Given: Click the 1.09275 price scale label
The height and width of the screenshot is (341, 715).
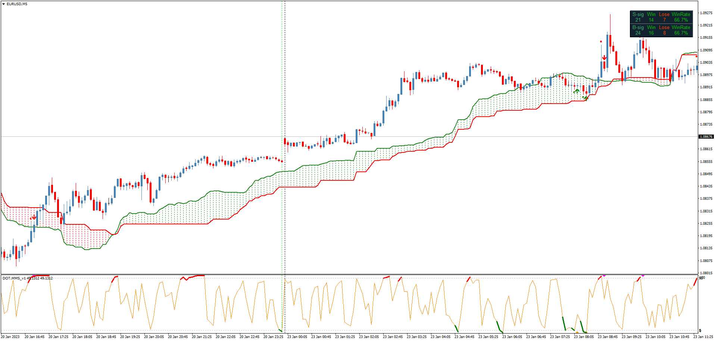Looking at the screenshot, I should click(706, 13).
